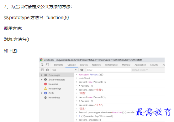Screen dimensions: 174x122
Task: Click the person2.name="王五"; line
Action: (x=91, y=105)
